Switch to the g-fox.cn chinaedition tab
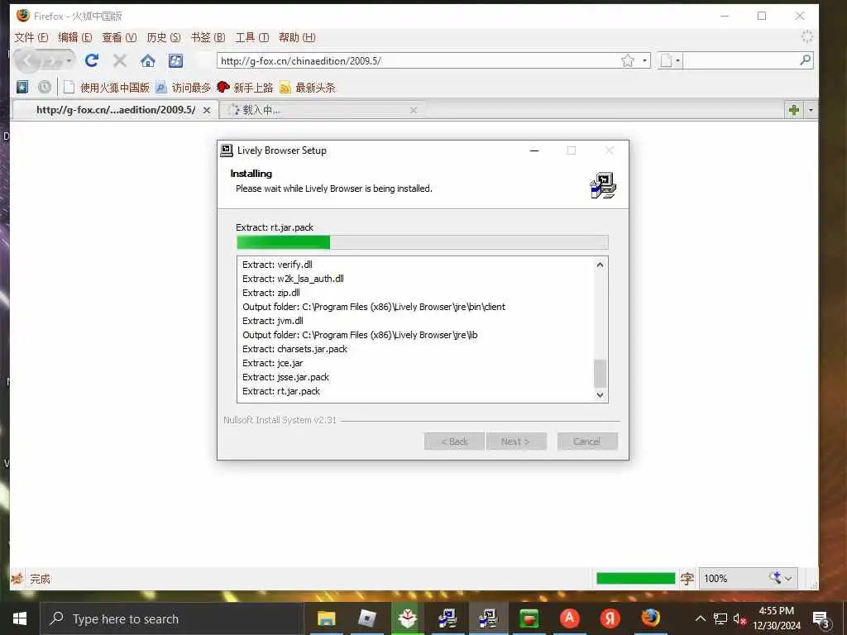The width and height of the screenshot is (847, 635). [x=116, y=110]
